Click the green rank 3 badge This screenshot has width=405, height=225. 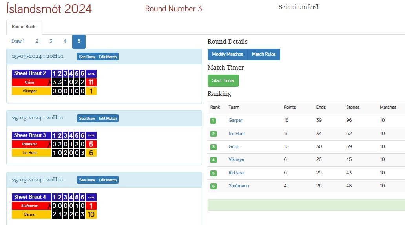click(x=213, y=147)
